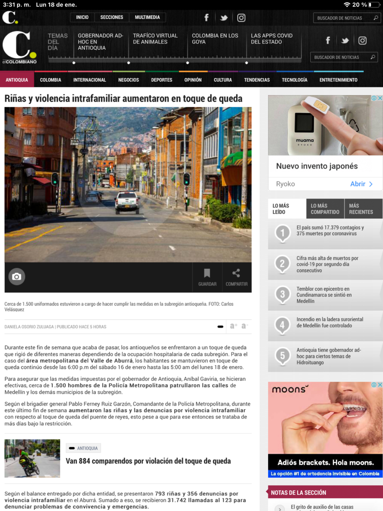This screenshot has width=383, height=511.
Task: Decrease the article font size with a-
Action: (x=244, y=326)
